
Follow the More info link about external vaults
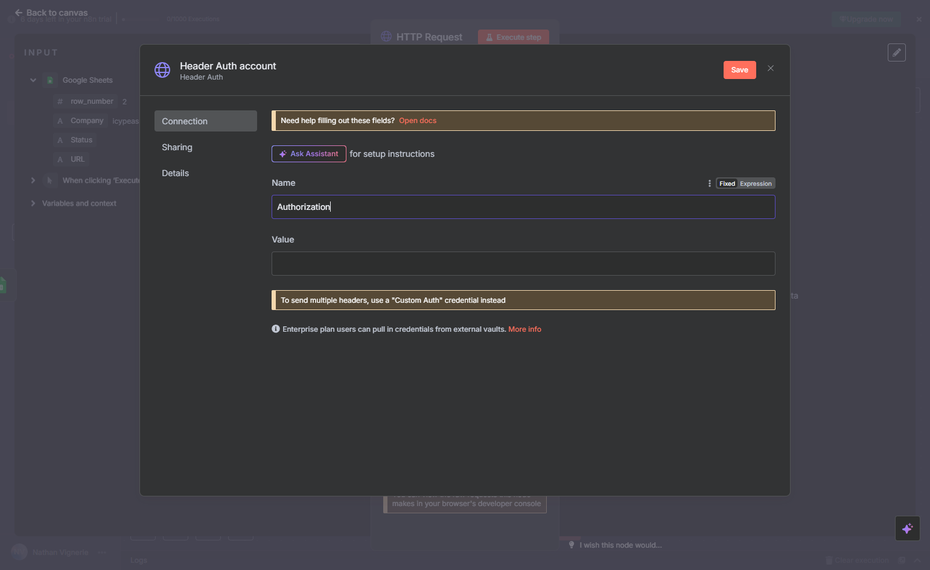coord(525,329)
